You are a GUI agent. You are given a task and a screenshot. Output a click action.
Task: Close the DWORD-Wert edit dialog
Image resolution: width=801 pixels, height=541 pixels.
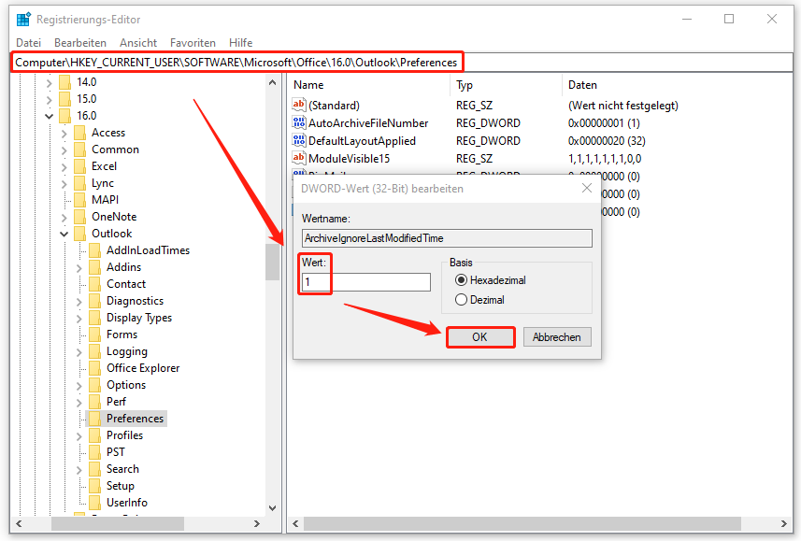tap(587, 188)
